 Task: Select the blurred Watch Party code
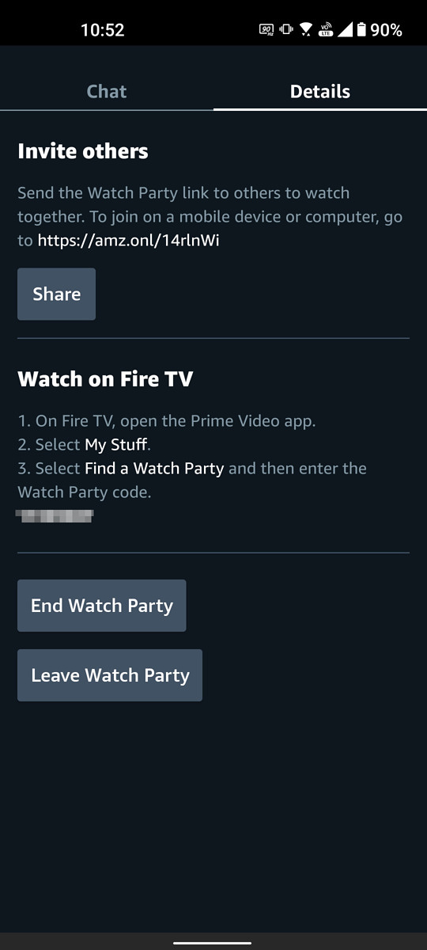point(55,516)
